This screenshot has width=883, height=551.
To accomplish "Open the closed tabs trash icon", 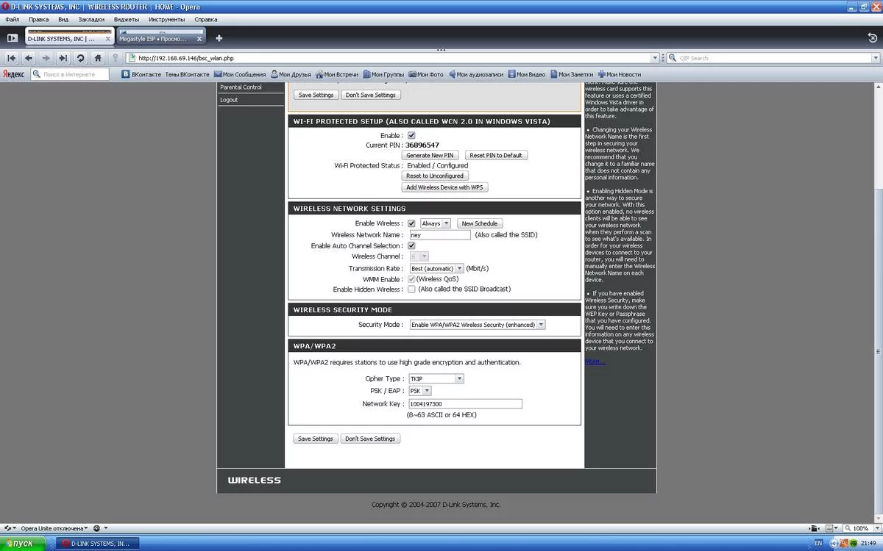I will [873, 37].
